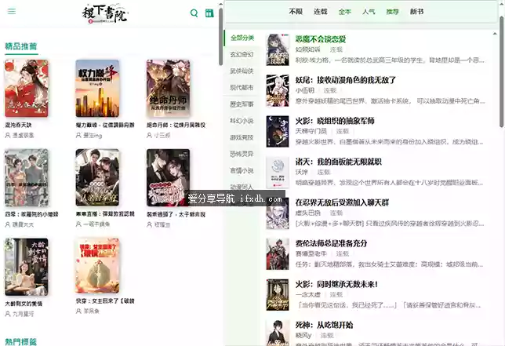Open 大齡剩女的愛情 book cover
505x346 pixels.
click(27, 267)
